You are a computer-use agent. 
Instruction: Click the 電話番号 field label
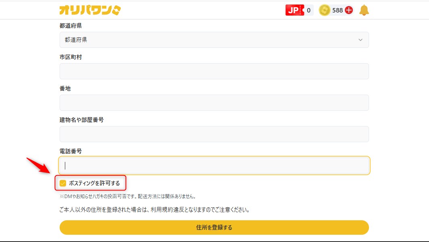70,151
